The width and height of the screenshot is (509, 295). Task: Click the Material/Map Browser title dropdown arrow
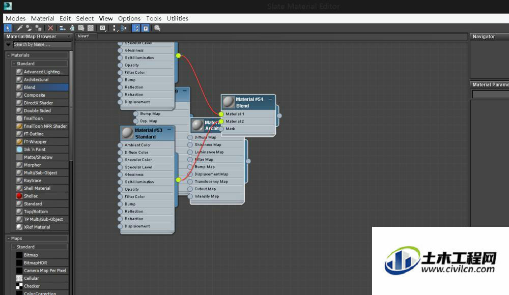[69, 37]
